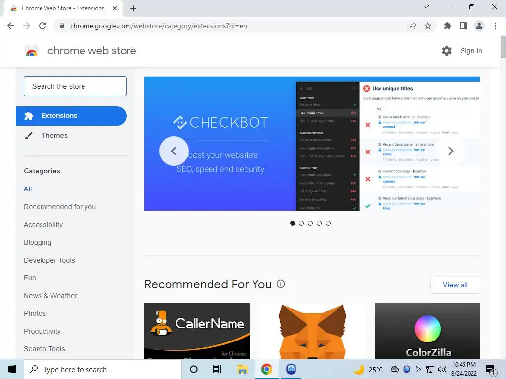Click the page vertical scrollbar thumb

503,47
